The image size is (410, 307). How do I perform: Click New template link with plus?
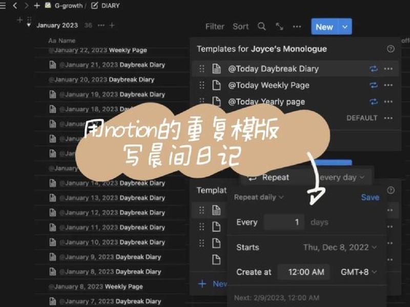pos(212,284)
